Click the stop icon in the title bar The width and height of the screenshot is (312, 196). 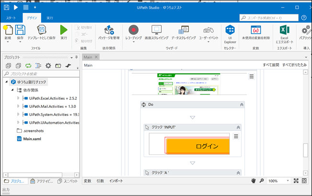(26, 7)
